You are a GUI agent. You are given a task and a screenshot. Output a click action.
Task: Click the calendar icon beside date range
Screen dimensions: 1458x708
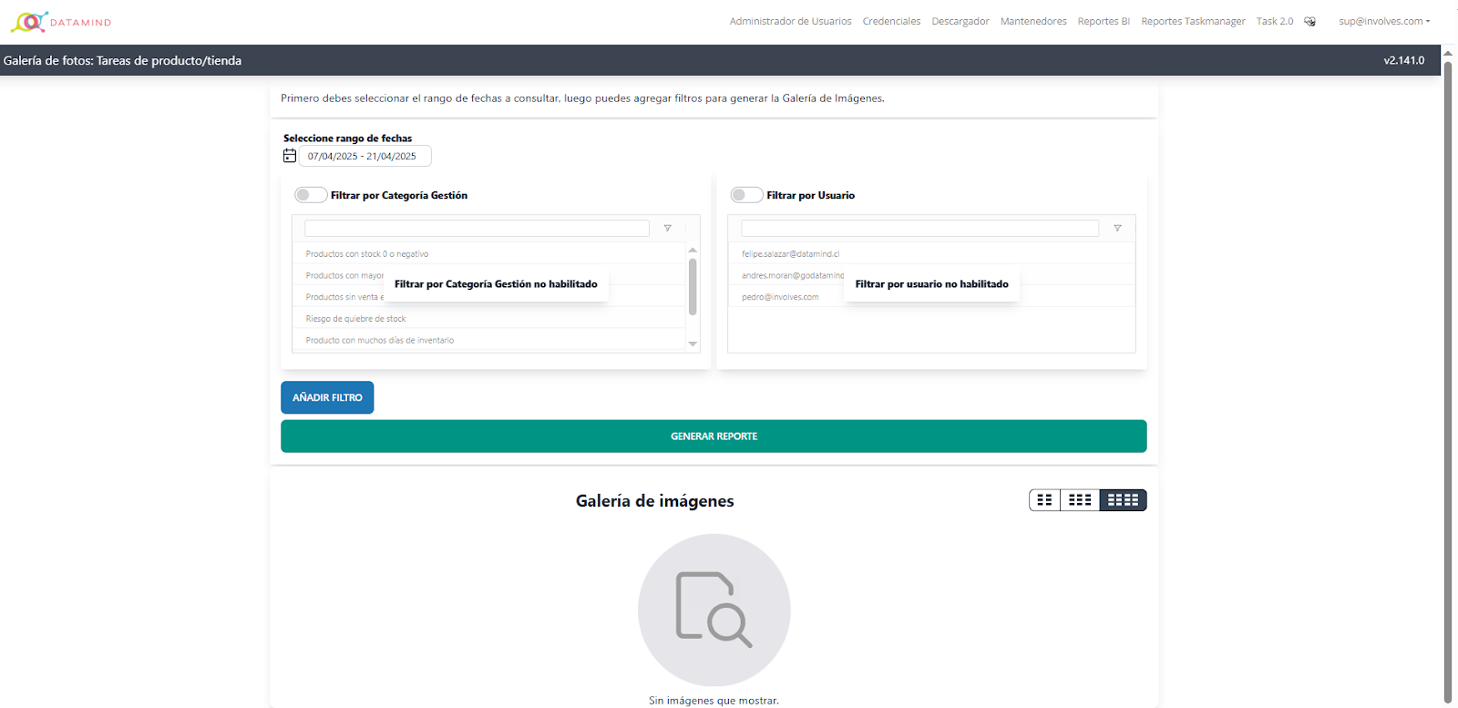[290, 156]
